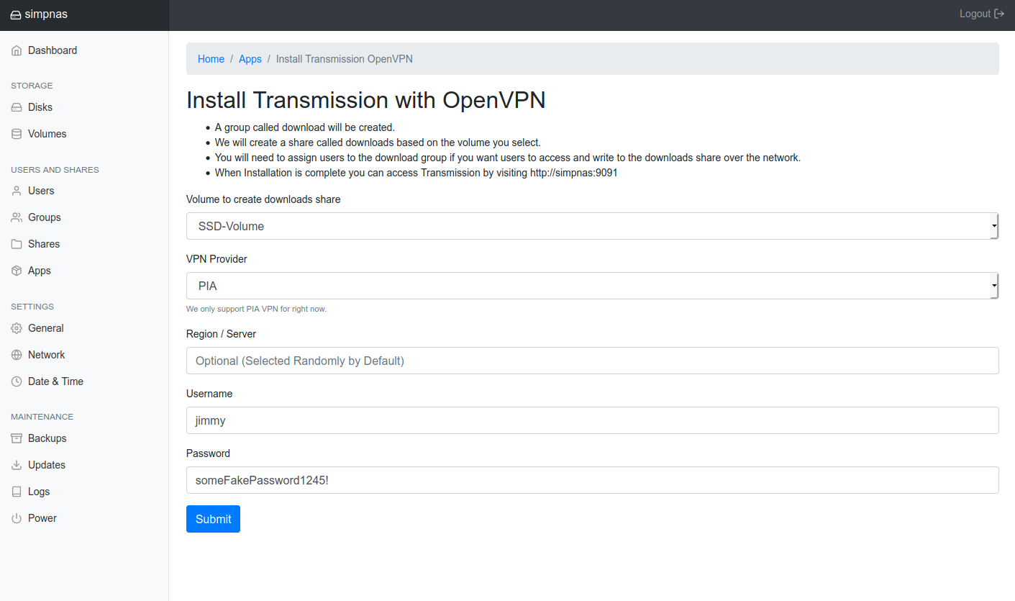Click the Volumes database icon
The image size is (1015, 601).
(17, 134)
